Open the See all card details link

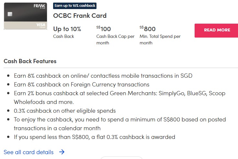[x=28, y=152]
